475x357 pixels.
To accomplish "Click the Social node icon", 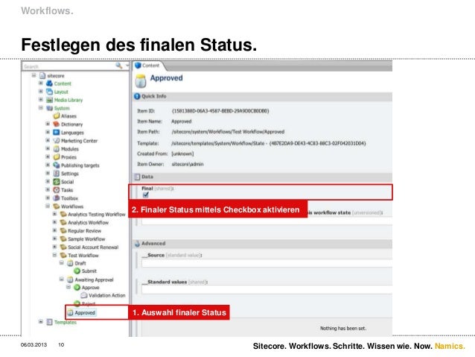I will (57, 181).
